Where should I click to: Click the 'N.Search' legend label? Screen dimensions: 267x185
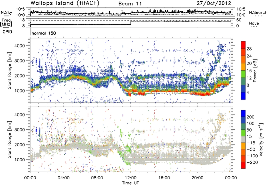(x=258, y=12)
